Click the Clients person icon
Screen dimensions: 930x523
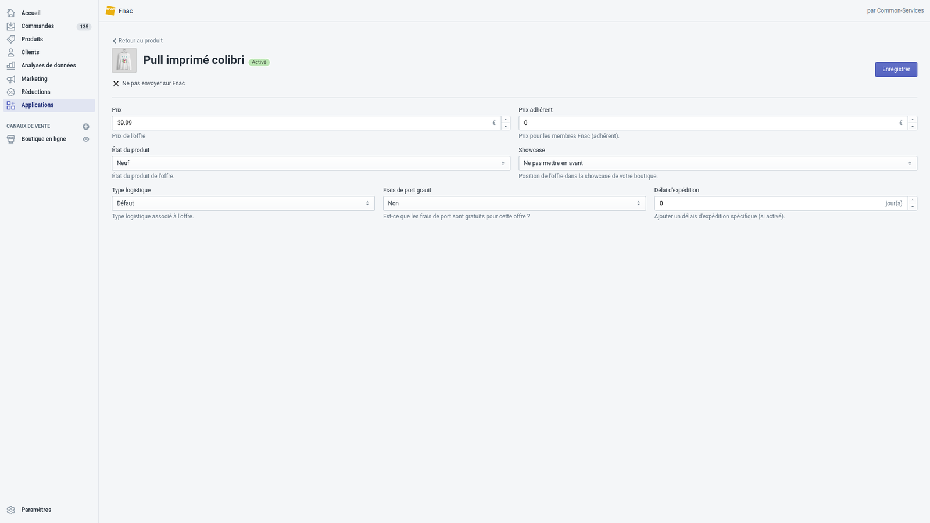(x=11, y=52)
